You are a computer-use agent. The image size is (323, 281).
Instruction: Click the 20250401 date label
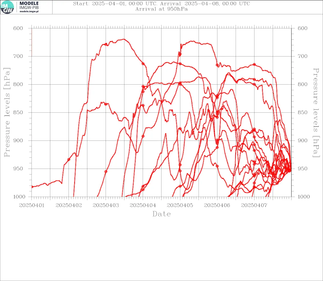coord(31,205)
